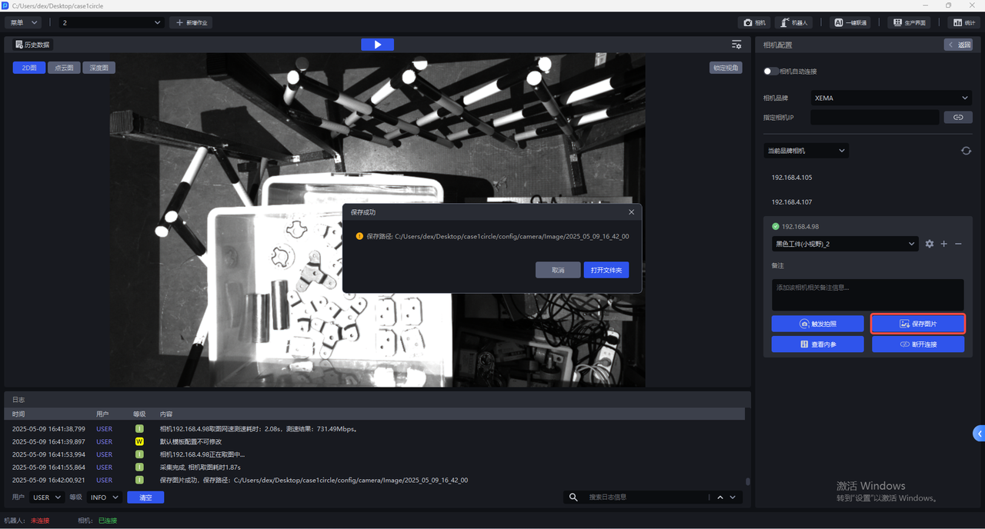
Task: Open the 机器人 robot settings
Action: (793, 23)
